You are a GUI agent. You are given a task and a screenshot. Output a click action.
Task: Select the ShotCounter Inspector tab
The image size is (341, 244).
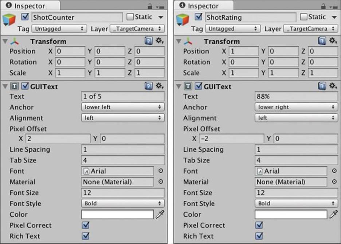click(x=30, y=6)
